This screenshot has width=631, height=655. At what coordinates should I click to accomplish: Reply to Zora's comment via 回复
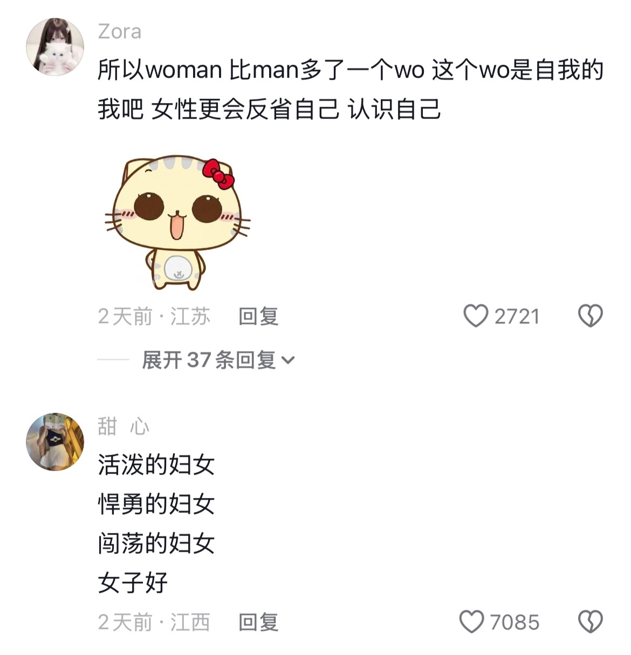(x=258, y=316)
